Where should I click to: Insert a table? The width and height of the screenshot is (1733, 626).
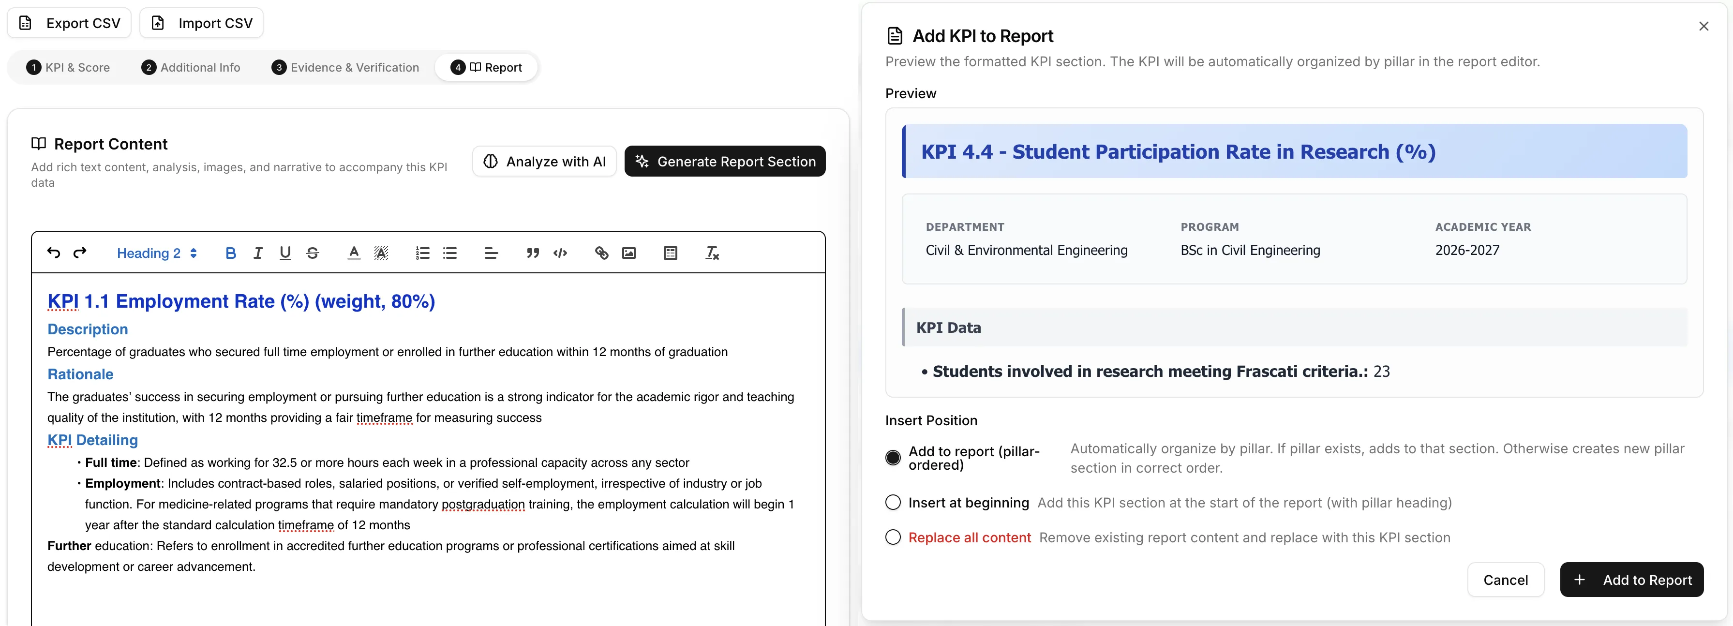[x=670, y=253]
